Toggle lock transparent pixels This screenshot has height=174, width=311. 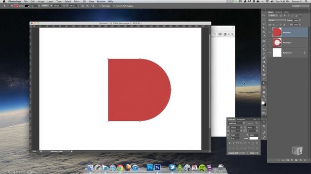pos(274,25)
